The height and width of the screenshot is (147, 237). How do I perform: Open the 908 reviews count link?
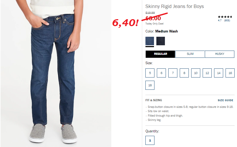227,21
